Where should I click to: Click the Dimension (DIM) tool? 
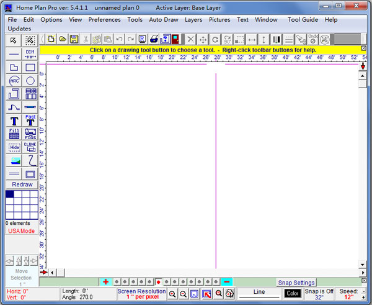30,53
